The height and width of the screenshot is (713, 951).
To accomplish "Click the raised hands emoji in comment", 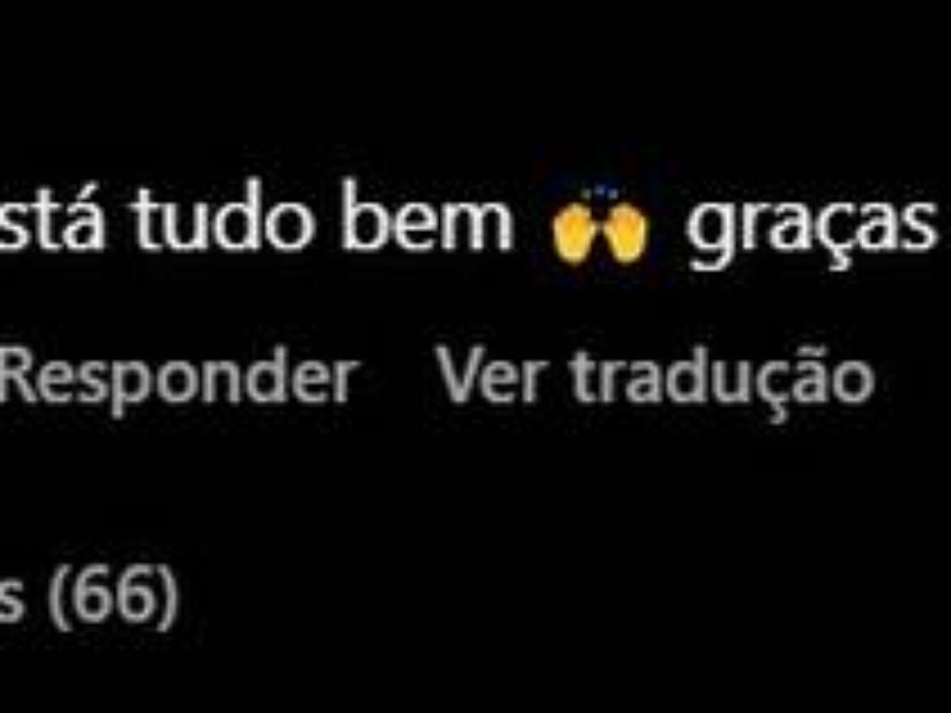I will (x=600, y=227).
